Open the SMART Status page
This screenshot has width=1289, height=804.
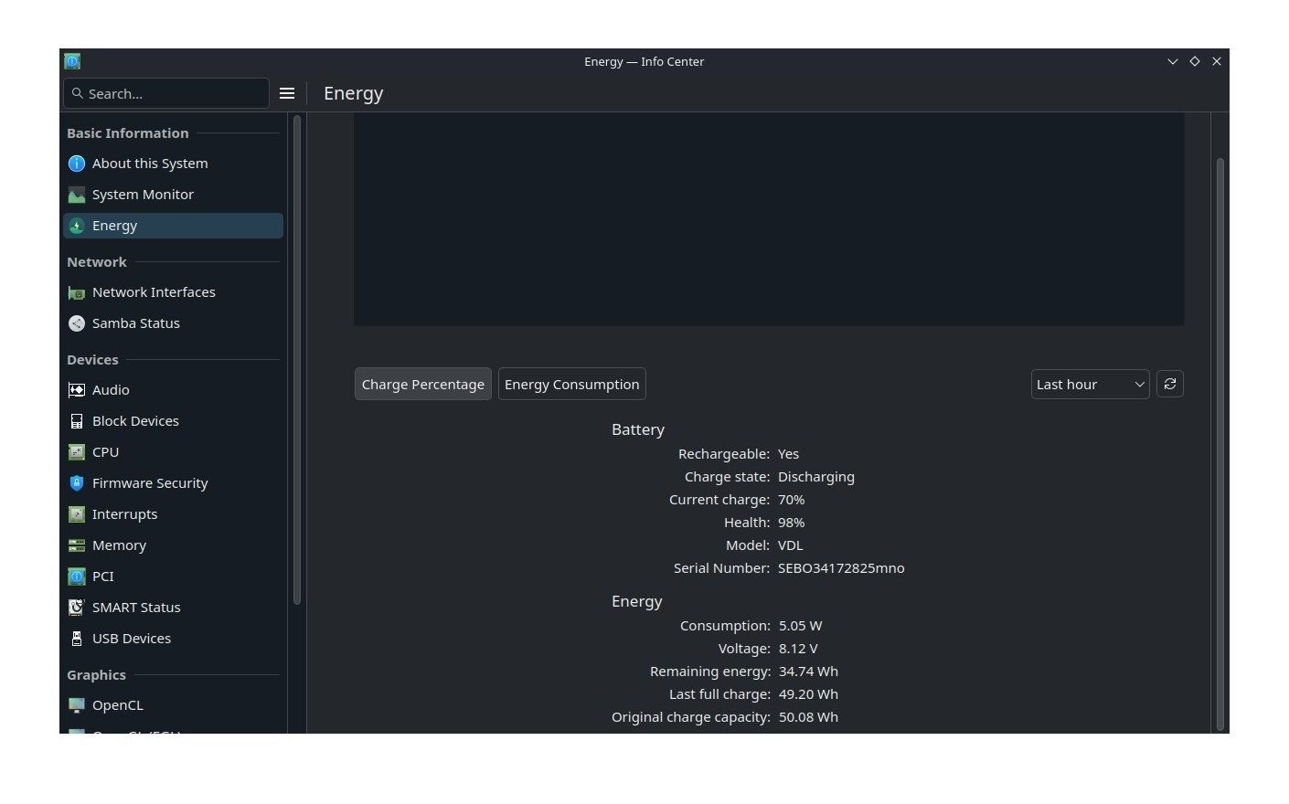click(x=173, y=608)
